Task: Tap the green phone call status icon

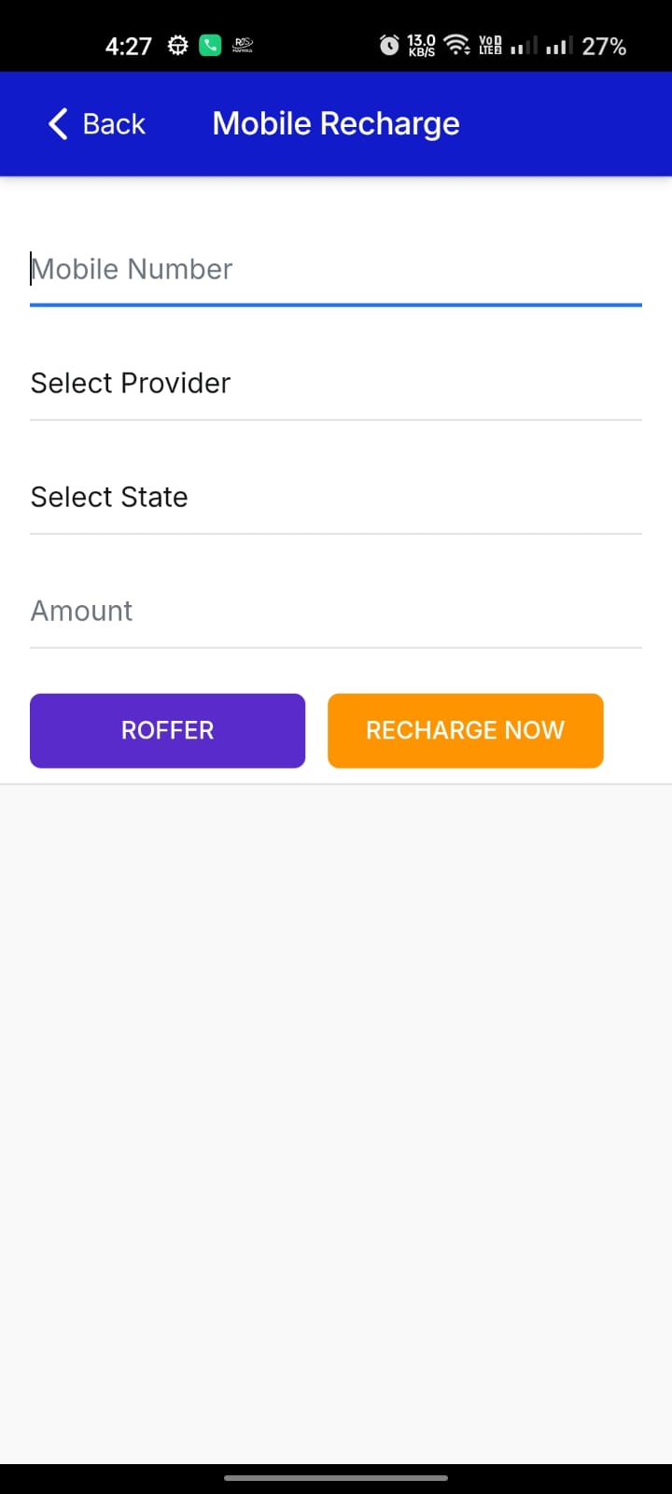Action: coord(210,45)
